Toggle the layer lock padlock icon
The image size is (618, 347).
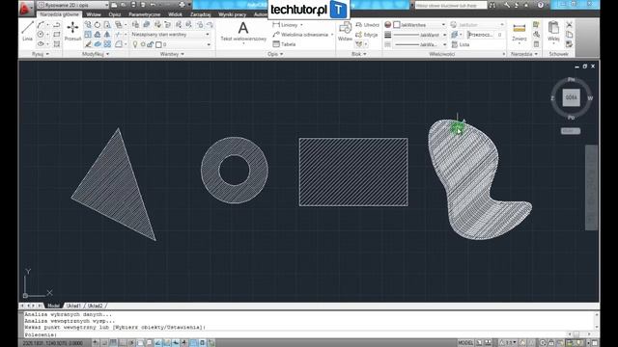pyautogui.click(x=151, y=44)
